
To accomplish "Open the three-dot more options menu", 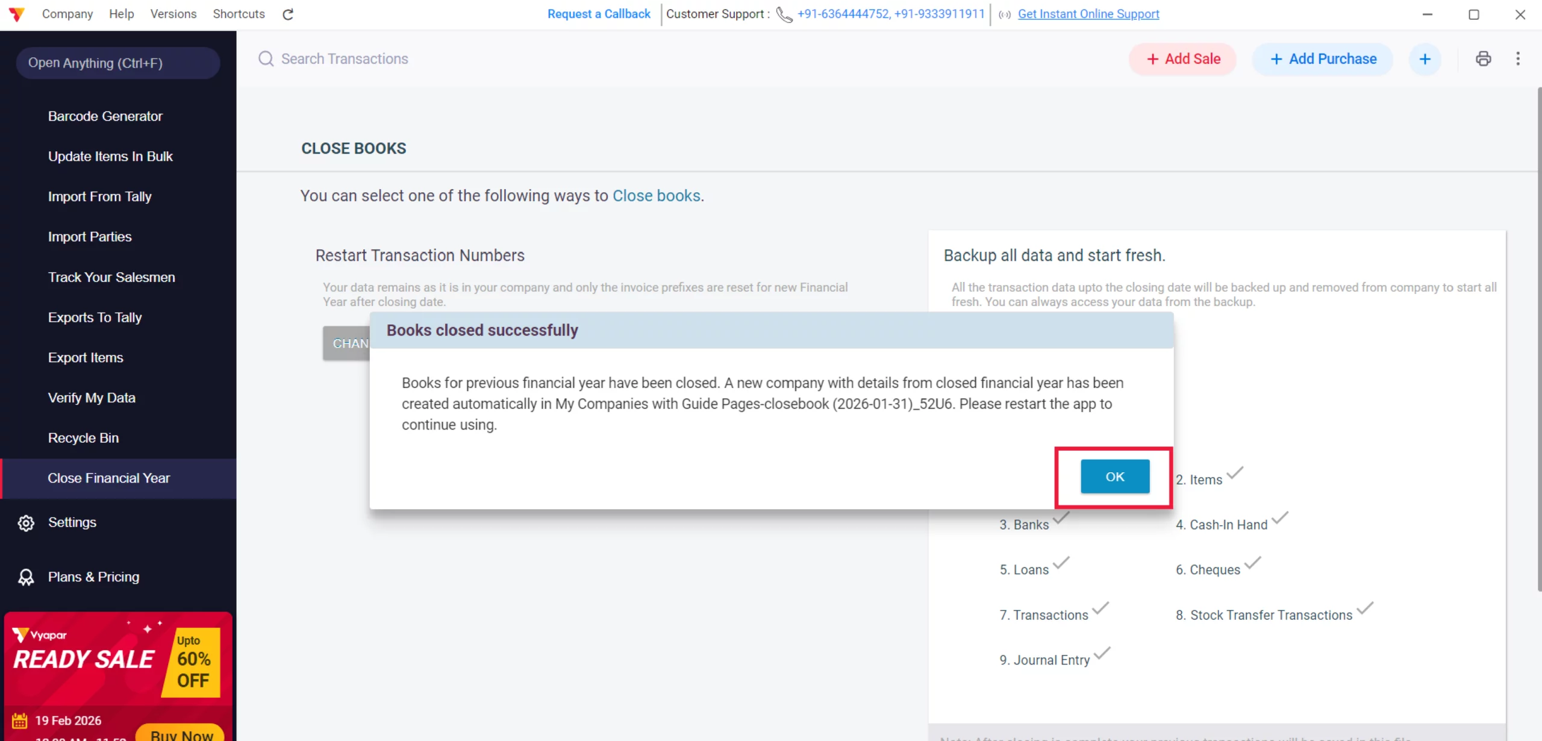I will click(x=1518, y=58).
